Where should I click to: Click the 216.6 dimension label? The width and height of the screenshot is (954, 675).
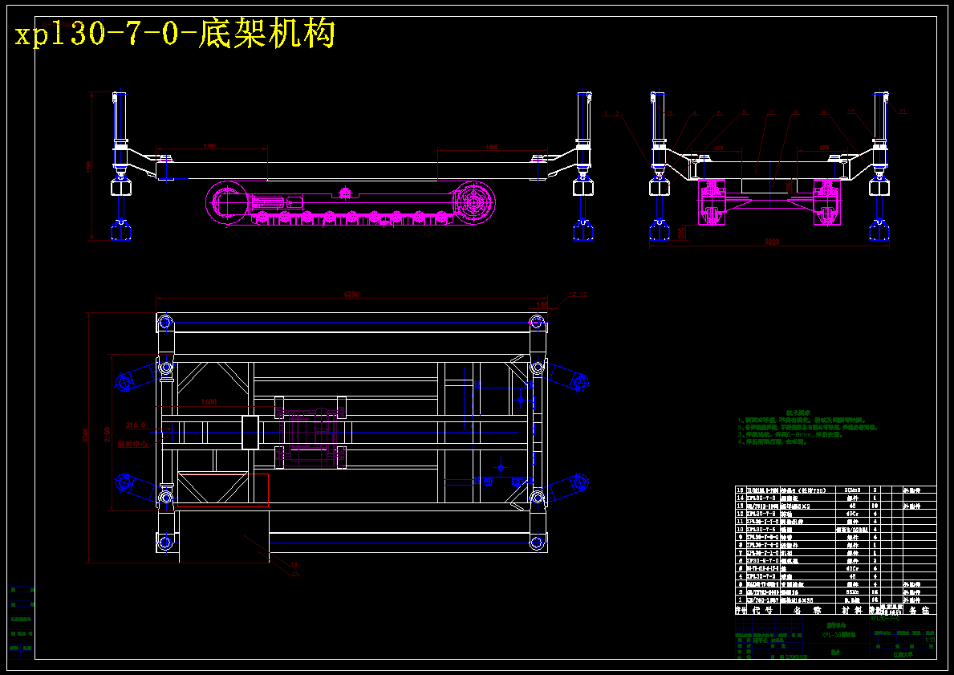pyautogui.click(x=136, y=425)
